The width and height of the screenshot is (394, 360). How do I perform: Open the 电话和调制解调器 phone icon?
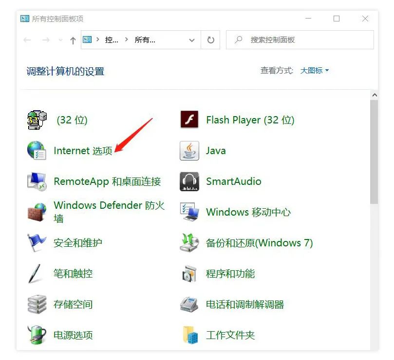[189, 304]
